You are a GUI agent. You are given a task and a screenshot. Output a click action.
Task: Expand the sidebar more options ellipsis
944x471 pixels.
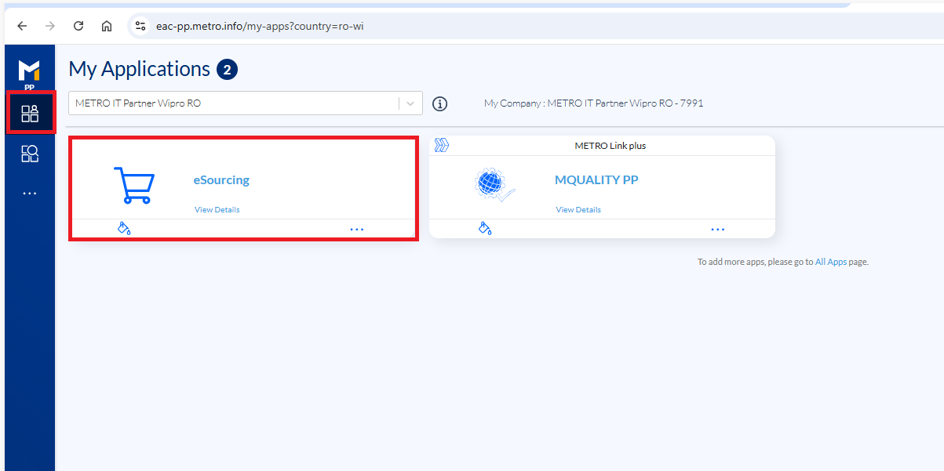[30, 193]
